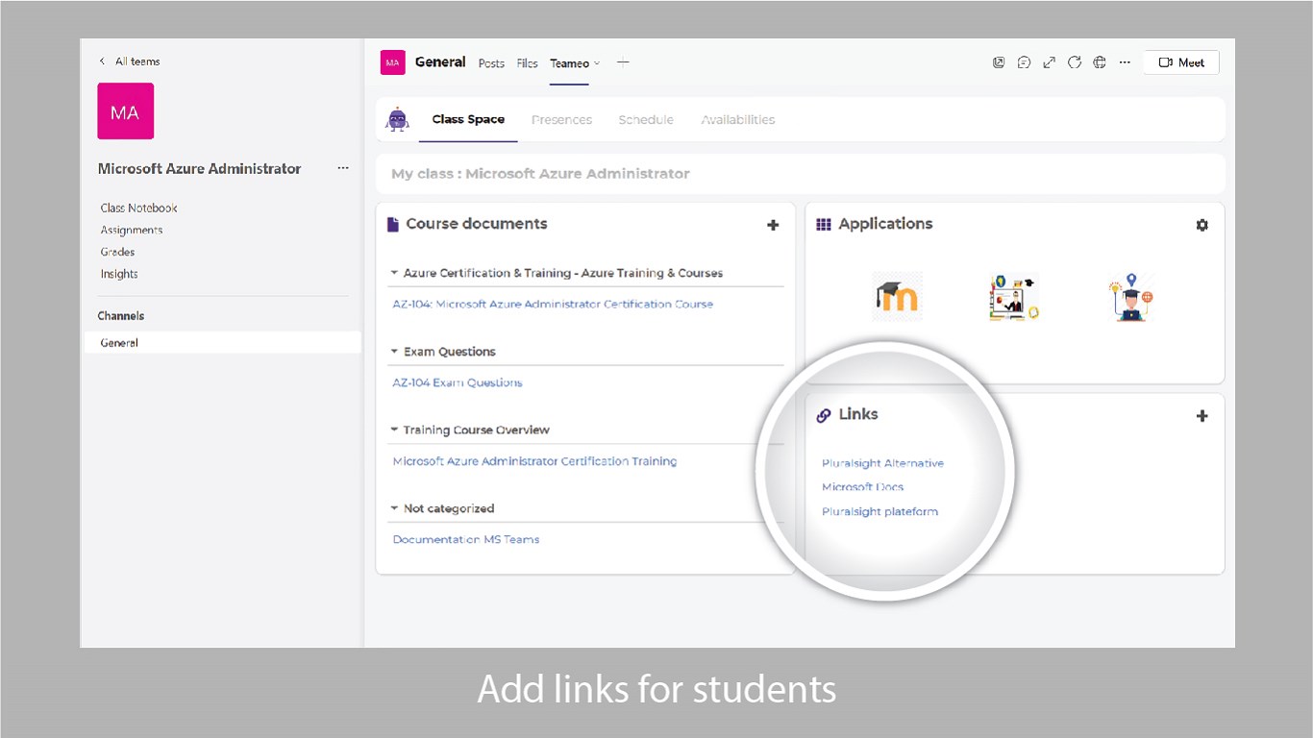The width and height of the screenshot is (1313, 738).
Task: Open the Class Space tab
Action: (x=468, y=120)
